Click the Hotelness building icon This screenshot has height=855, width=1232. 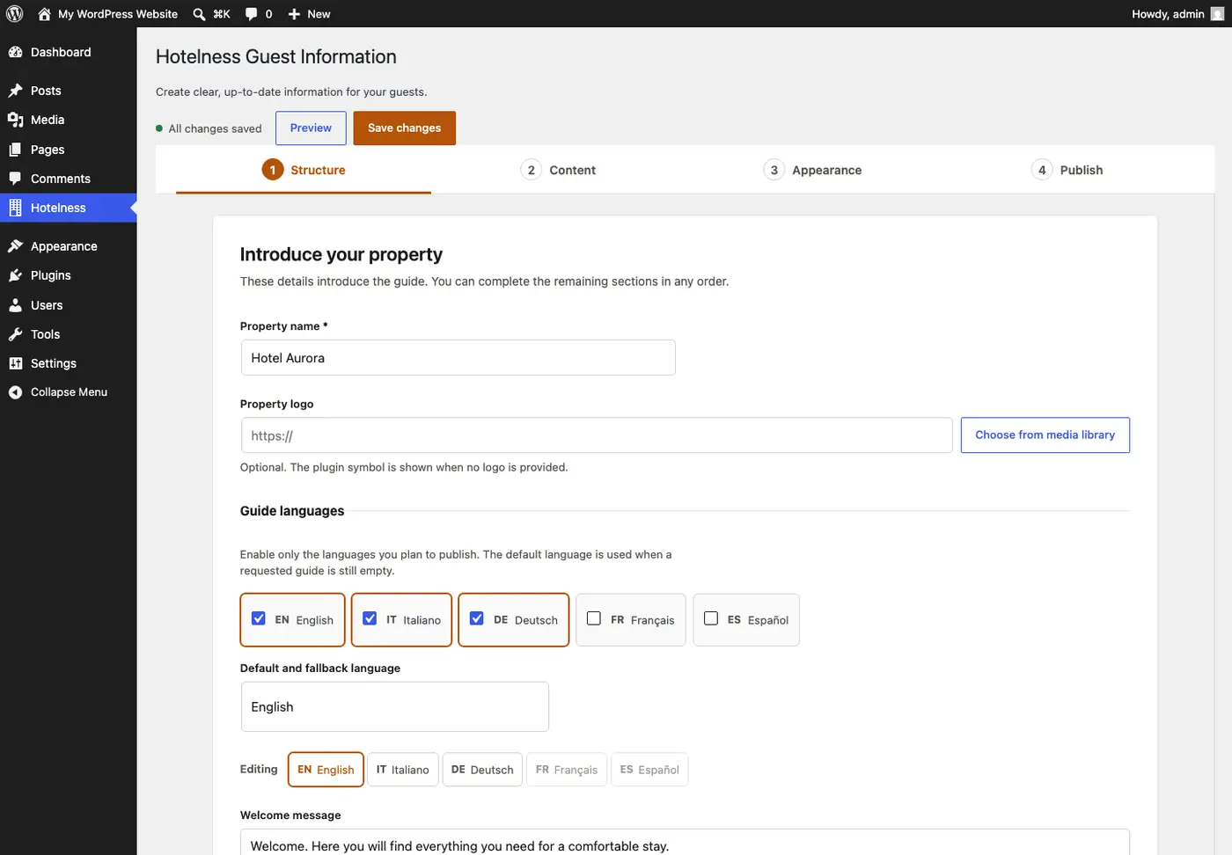(x=15, y=208)
